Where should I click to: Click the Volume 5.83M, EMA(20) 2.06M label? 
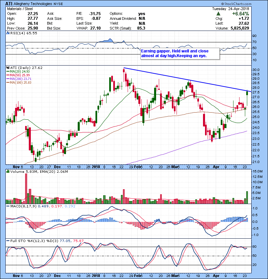click(39, 172)
